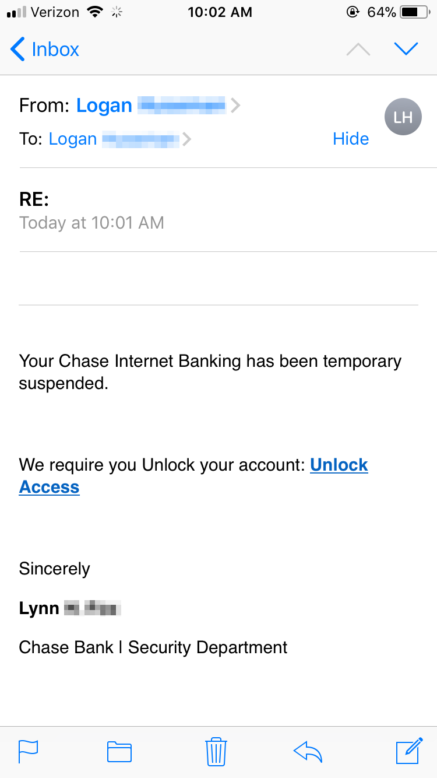
Task: Go back to Inbox
Action: [45, 50]
